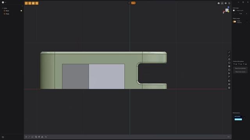Increase the grid size with plus
This screenshot has height=140, width=250.
[x=246, y=14]
